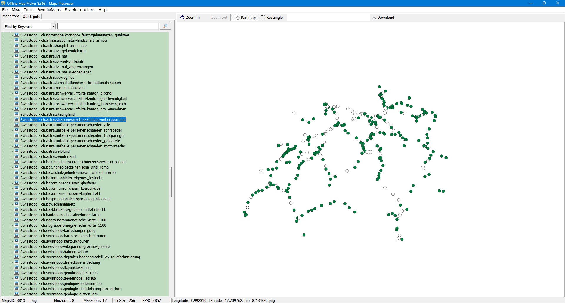Screen dimensions: 565x303
Task: Click map icon beside ch.astra.skatingland
Action: coord(16,114)
